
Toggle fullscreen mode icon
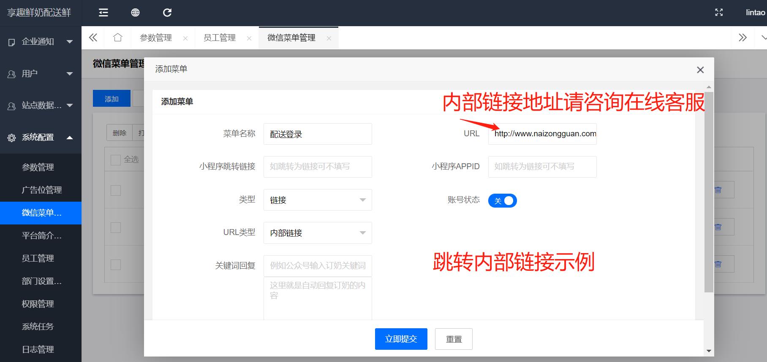[719, 13]
